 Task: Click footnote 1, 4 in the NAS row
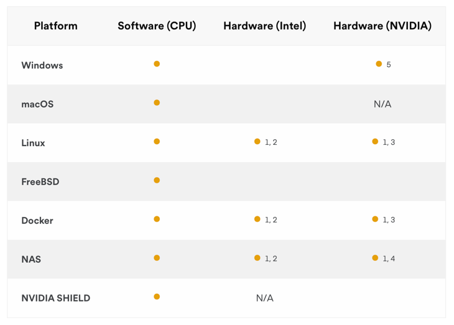point(389,259)
